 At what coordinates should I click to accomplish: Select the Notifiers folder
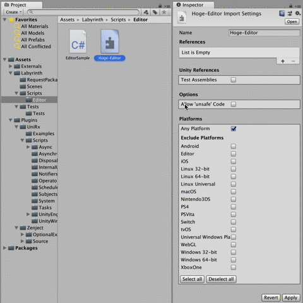click(x=44, y=174)
